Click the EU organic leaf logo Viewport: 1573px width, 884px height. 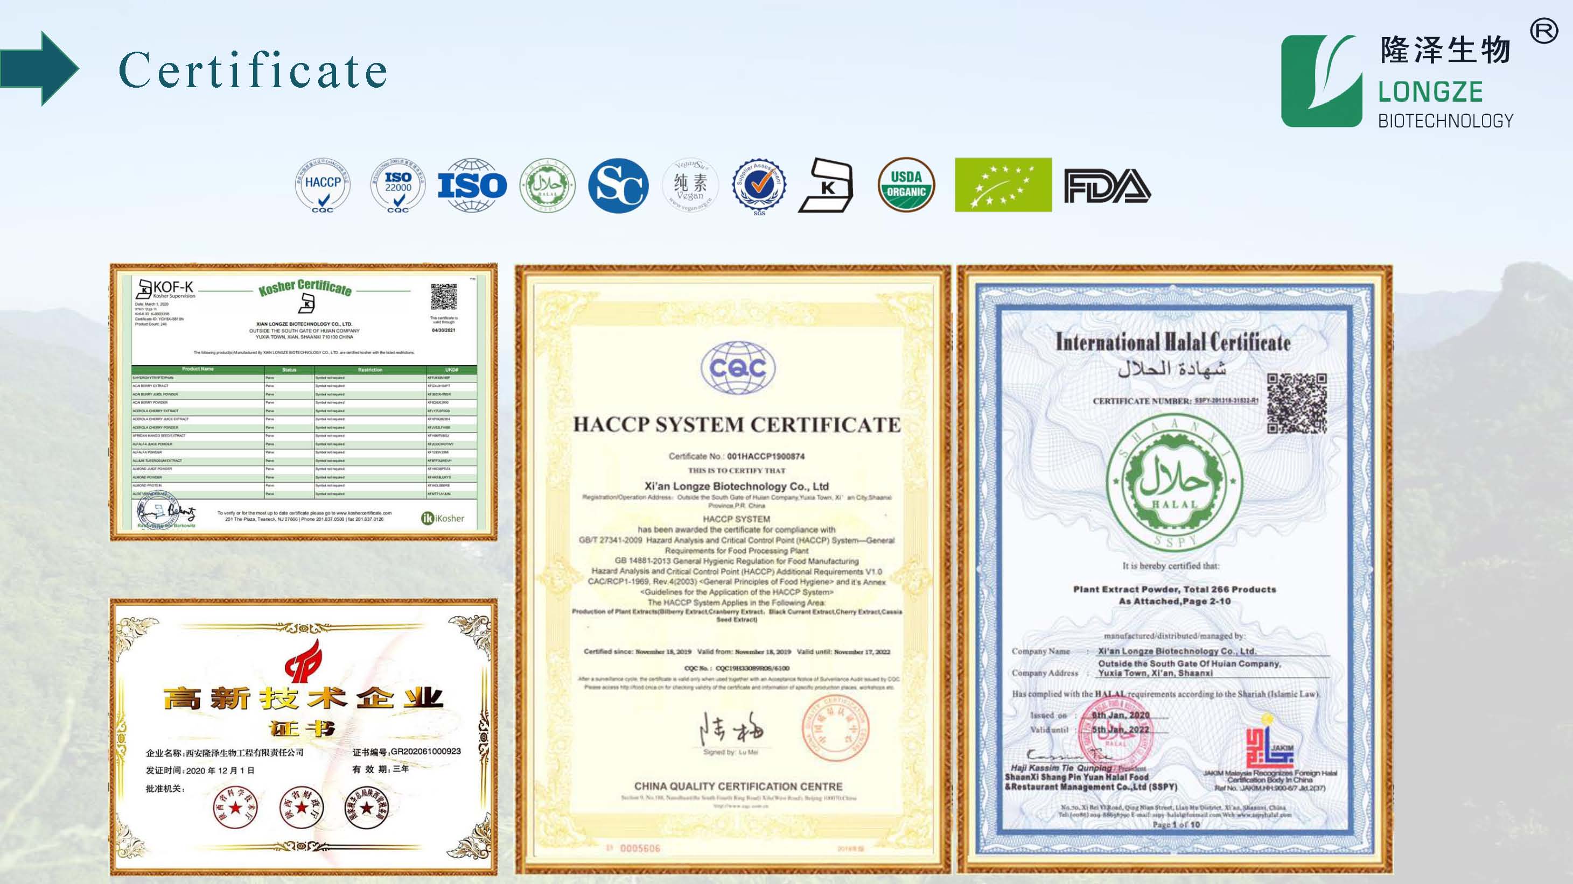pos(1003,185)
